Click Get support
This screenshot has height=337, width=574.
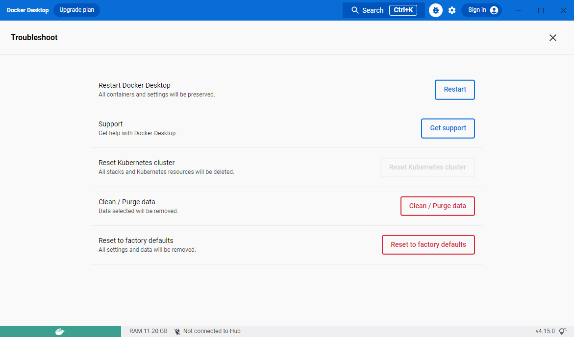point(448,128)
